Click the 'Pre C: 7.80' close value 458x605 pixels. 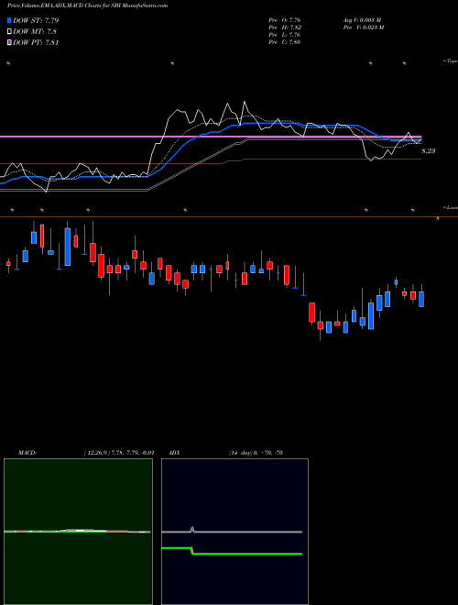pos(285,42)
